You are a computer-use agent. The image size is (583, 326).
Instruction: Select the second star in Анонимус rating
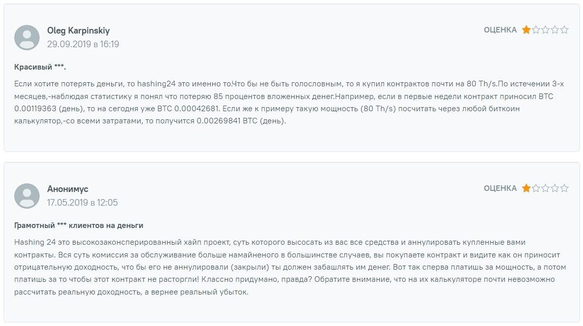[536, 188]
